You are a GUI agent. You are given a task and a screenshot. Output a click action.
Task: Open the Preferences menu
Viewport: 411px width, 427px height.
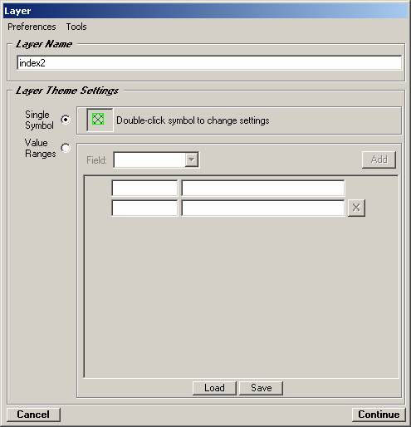point(32,27)
